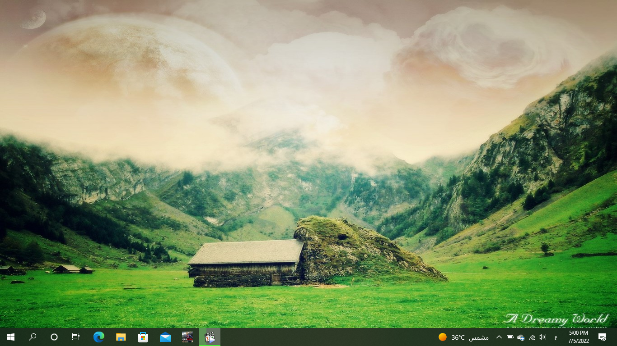Viewport: 617px width, 346px height.
Task: Open Microsoft Store from taskbar
Action: tap(143, 337)
